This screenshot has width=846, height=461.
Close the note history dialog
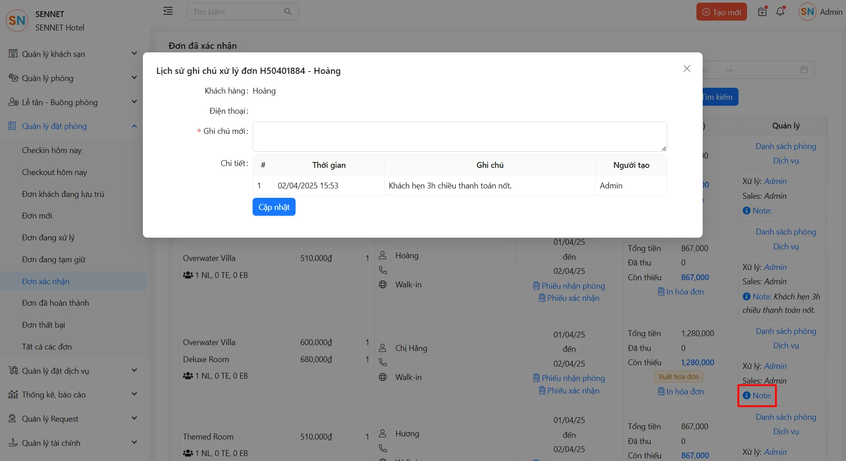[687, 68]
